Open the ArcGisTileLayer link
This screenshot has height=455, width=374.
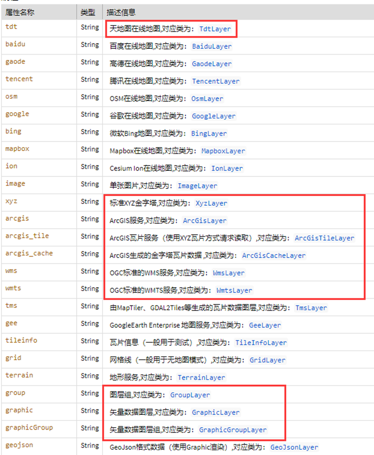324,238
